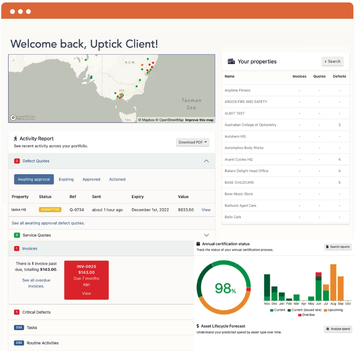The height and width of the screenshot is (351, 356).
Task: Click the SUBMITTED status badge for Q-0734
Action: [50, 210]
